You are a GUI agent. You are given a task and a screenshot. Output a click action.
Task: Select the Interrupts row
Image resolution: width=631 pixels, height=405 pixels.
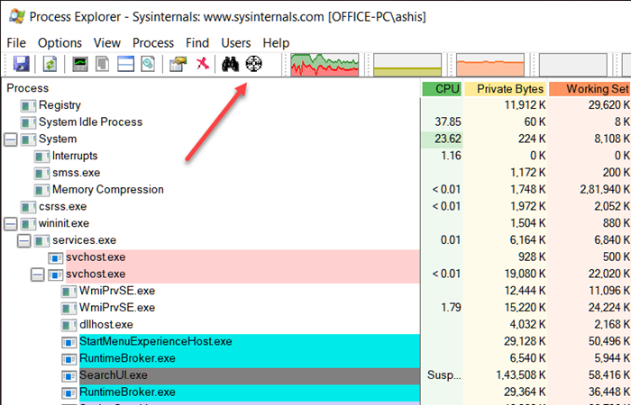coord(75,156)
